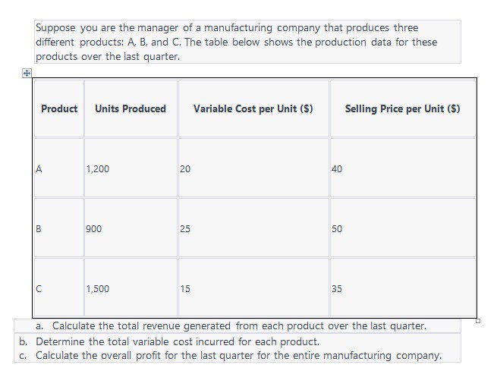The image size is (497, 374).
Task: Click question c about overall profit
Action: coord(230,355)
